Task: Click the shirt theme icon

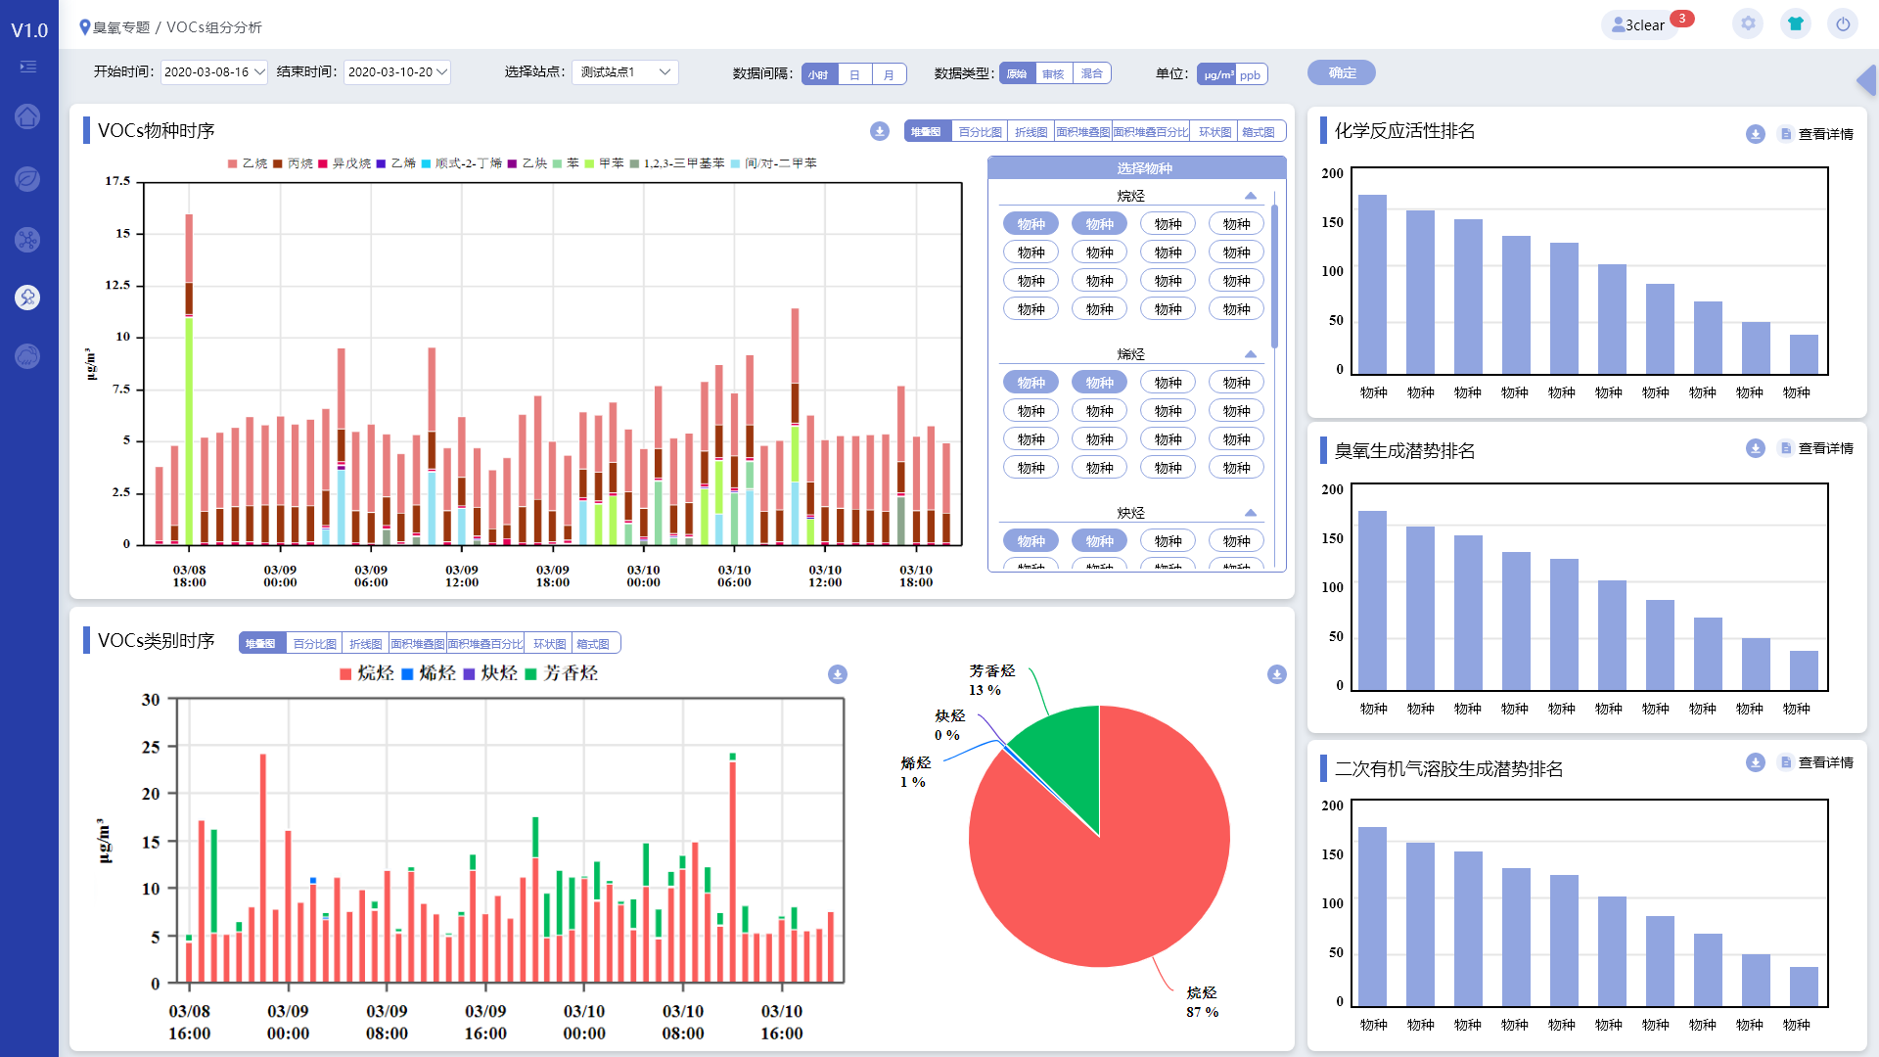Action: tap(1796, 23)
